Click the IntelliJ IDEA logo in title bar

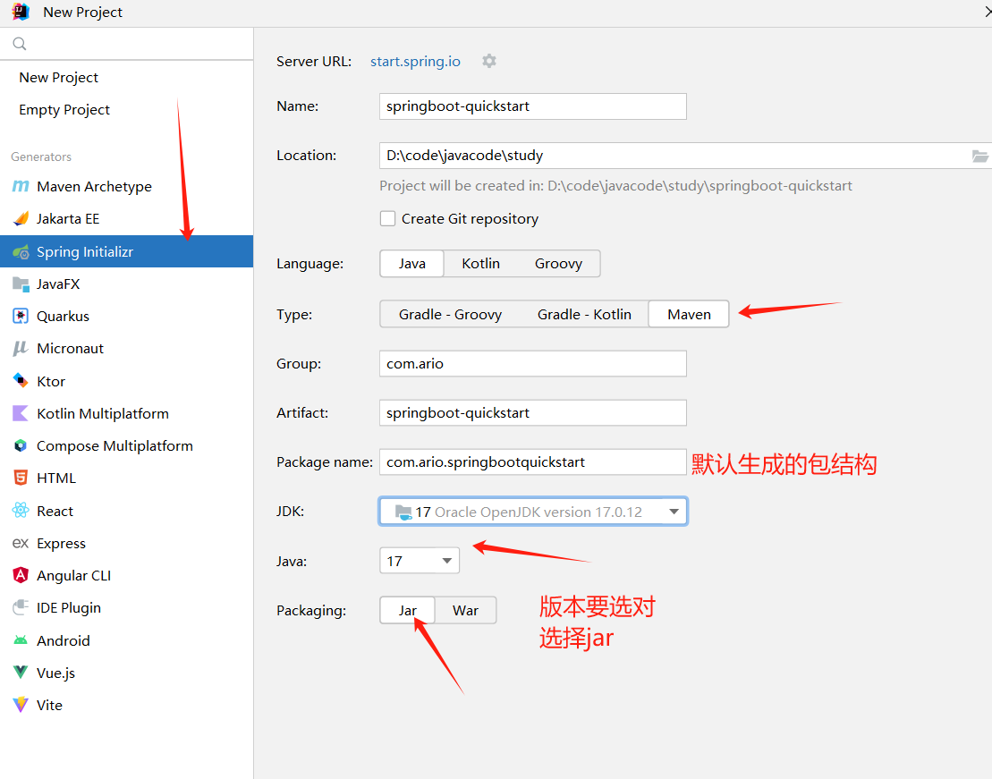[x=21, y=12]
